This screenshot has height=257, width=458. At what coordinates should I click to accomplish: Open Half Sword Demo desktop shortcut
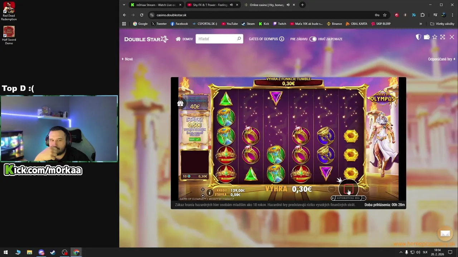coord(9,35)
